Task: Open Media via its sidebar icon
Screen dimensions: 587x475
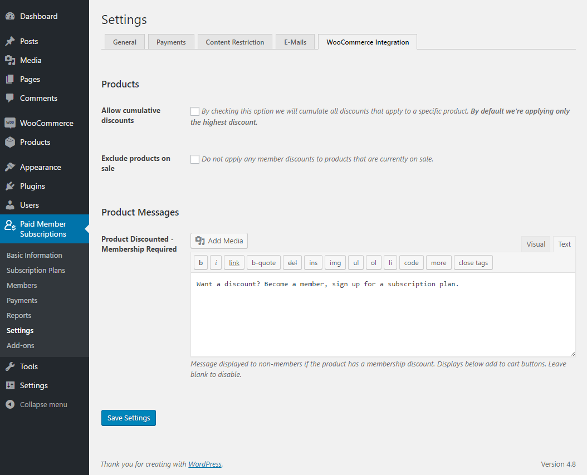Action: coord(10,61)
